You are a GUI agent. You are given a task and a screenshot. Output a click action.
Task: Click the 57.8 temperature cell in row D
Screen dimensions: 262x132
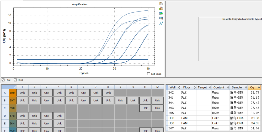pos(13,116)
